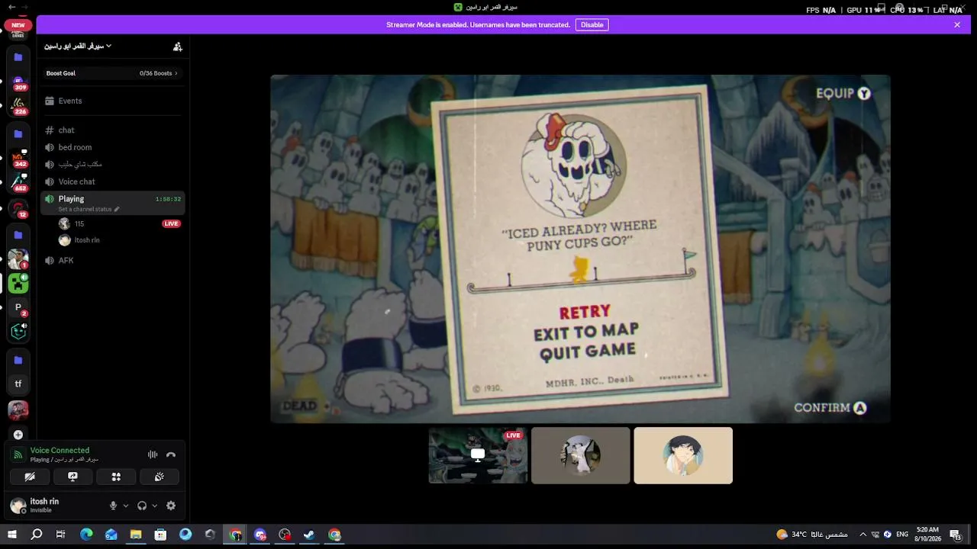Open the Windows Start menu

12,535
